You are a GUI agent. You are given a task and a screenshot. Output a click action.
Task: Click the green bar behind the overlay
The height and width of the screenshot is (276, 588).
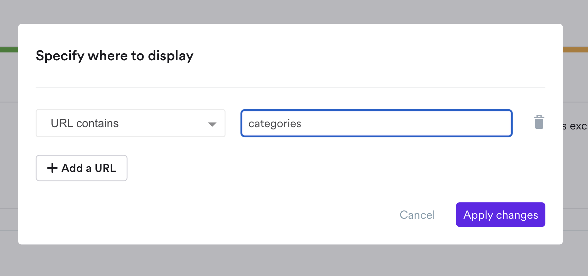9,50
